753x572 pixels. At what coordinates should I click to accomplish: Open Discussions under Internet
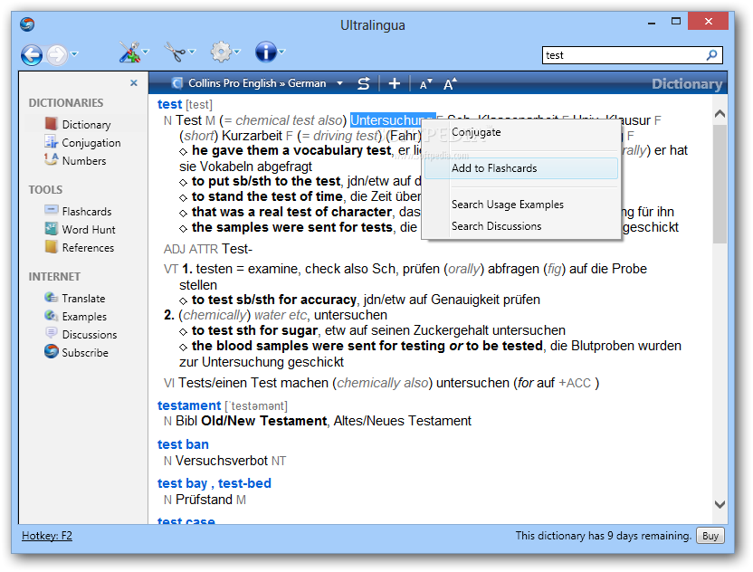(x=81, y=334)
